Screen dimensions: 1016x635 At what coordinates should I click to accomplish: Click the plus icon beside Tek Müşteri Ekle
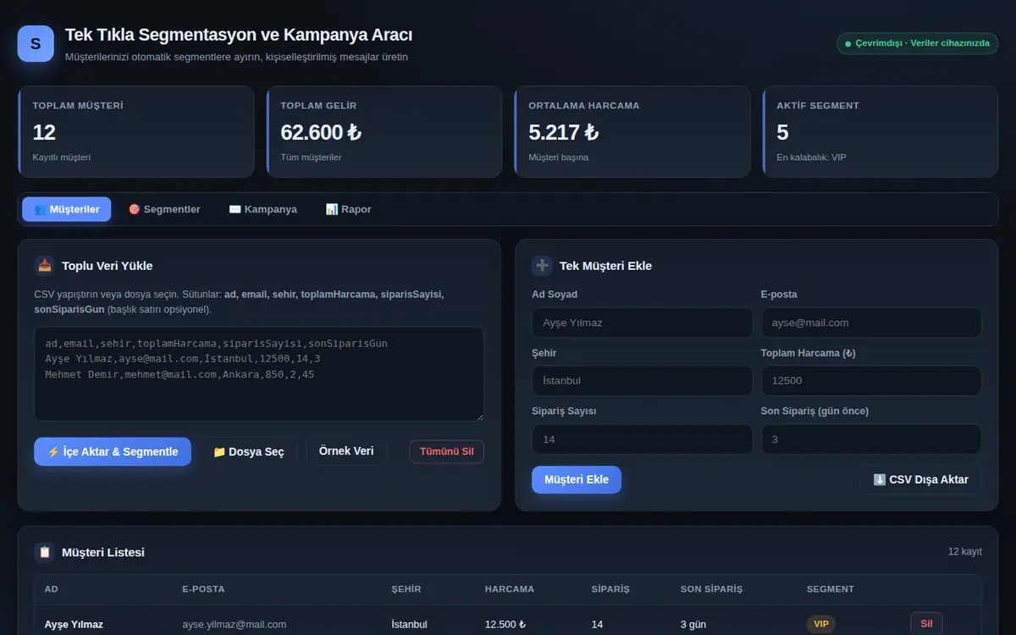tap(542, 266)
